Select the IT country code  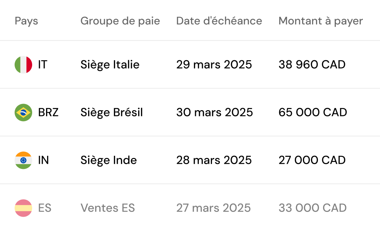coord(43,65)
